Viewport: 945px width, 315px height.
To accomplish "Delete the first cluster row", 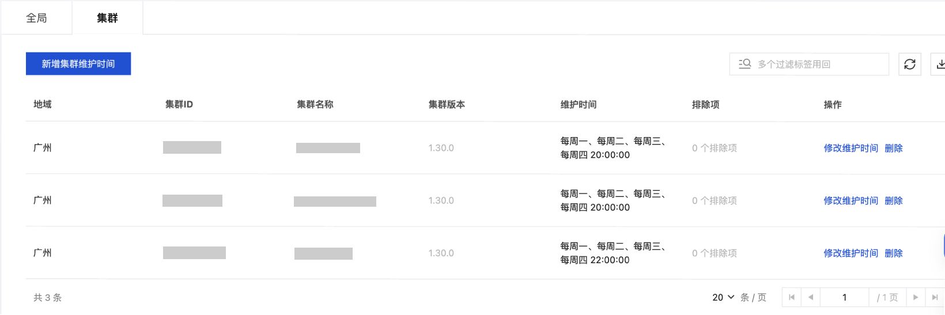I will (x=893, y=148).
